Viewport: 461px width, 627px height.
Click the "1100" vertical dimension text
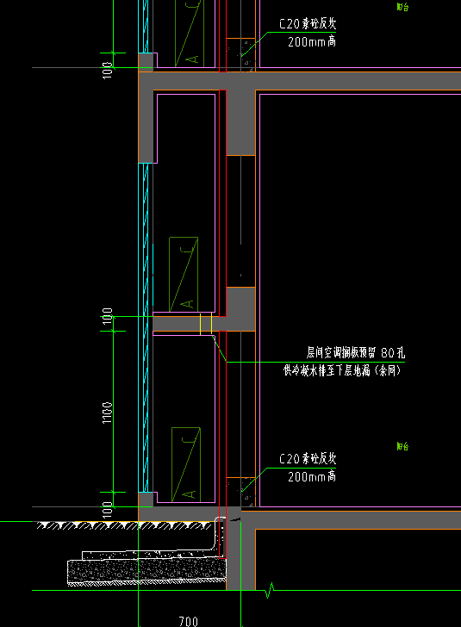pyautogui.click(x=107, y=413)
